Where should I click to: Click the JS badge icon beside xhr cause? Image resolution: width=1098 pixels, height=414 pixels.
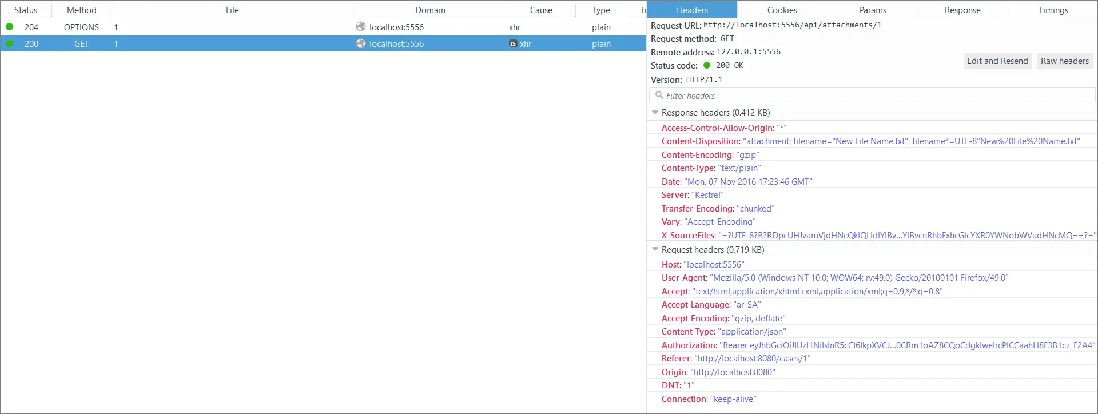(513, 44)
